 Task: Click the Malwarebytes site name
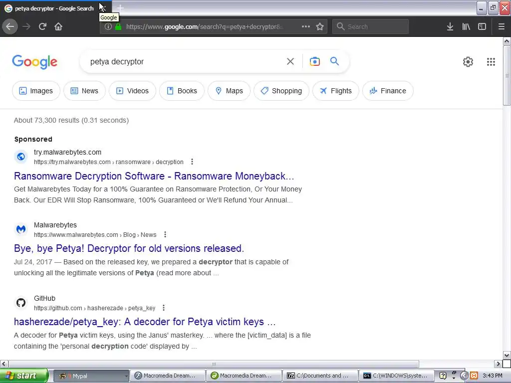(x=55, y=225)
